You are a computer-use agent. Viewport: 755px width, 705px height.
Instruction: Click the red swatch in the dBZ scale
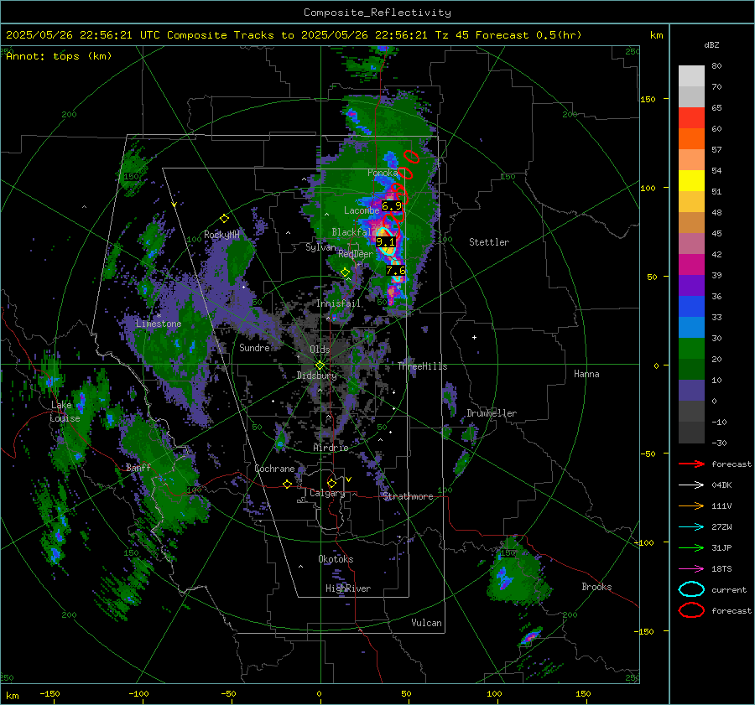point(691,118)
